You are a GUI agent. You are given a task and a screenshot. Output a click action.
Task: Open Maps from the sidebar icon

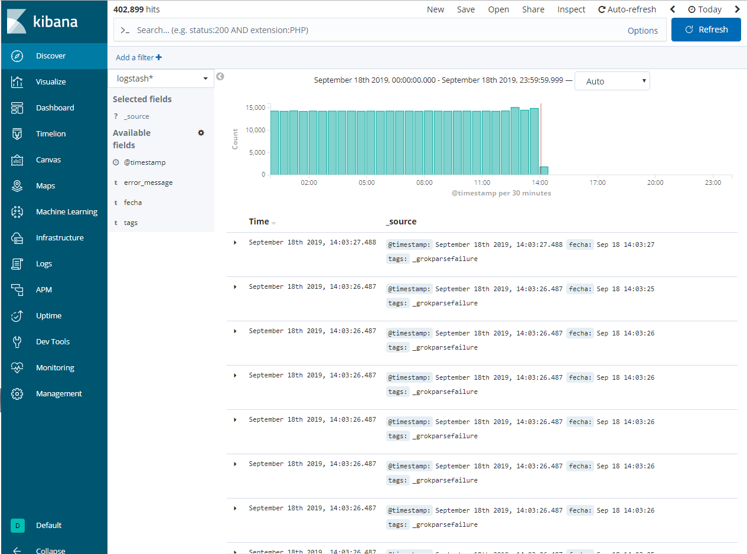coord(17,186)
